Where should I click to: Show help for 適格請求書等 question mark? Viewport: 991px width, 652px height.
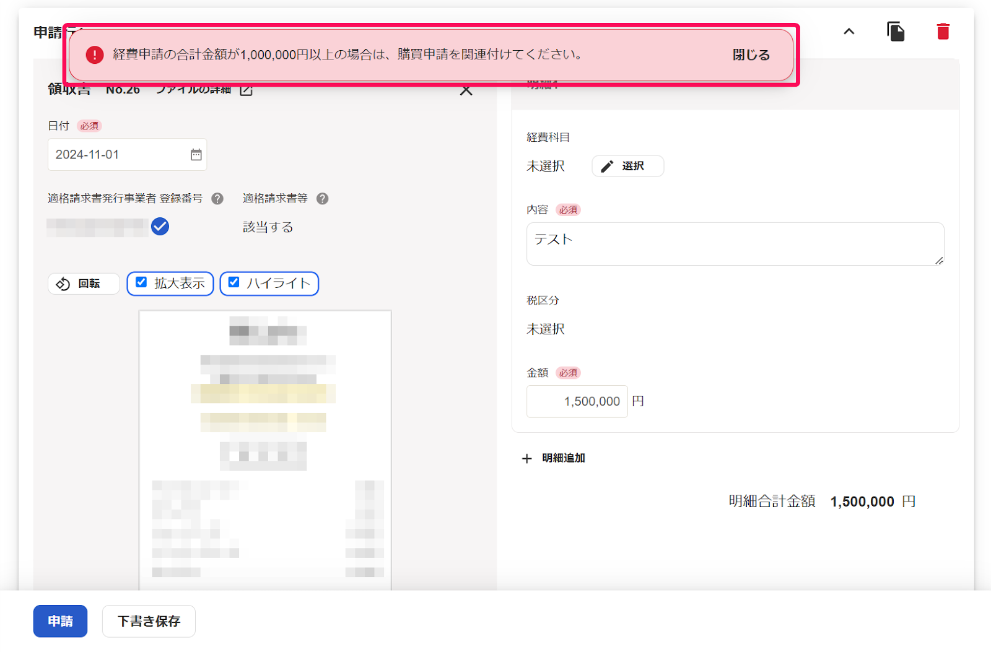click(x=322, y=199)
